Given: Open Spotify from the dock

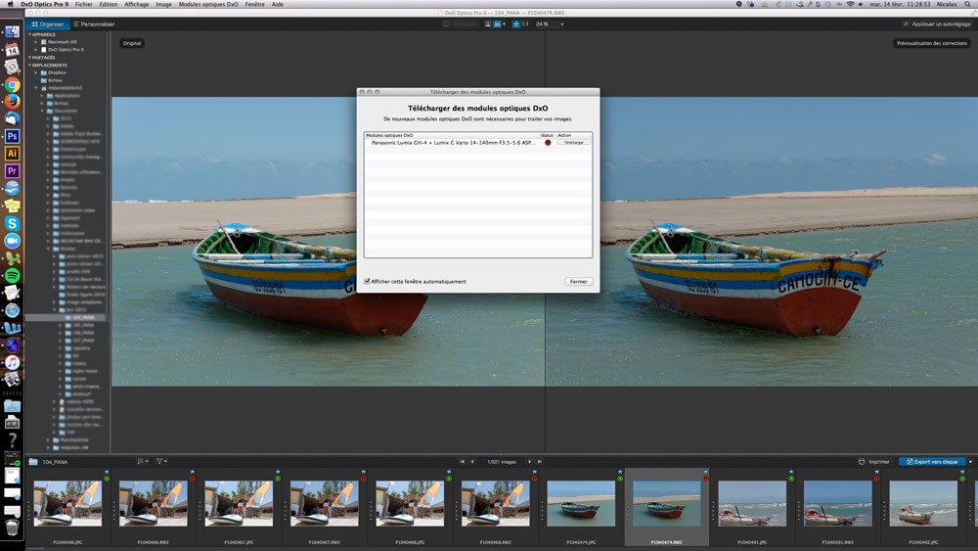Looking at the screenshot, I should point(12,275).
